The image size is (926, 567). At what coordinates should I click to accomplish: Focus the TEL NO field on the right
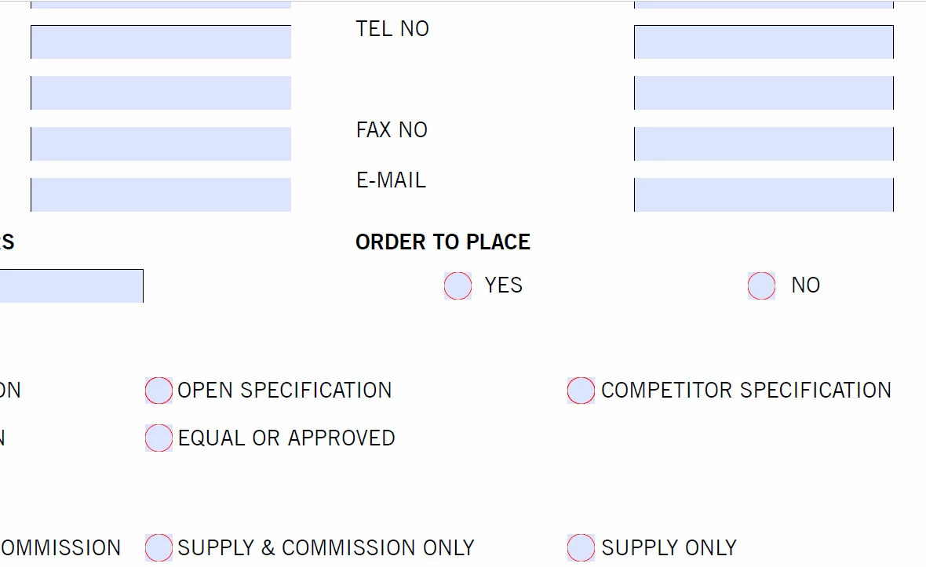point(764,42)
